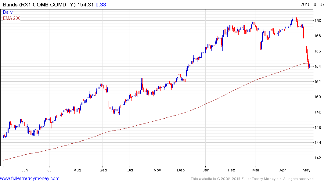Click the 156 price axis label
Image resolution: width=328 pixels, height=183 pixels.
pos(318,51)
